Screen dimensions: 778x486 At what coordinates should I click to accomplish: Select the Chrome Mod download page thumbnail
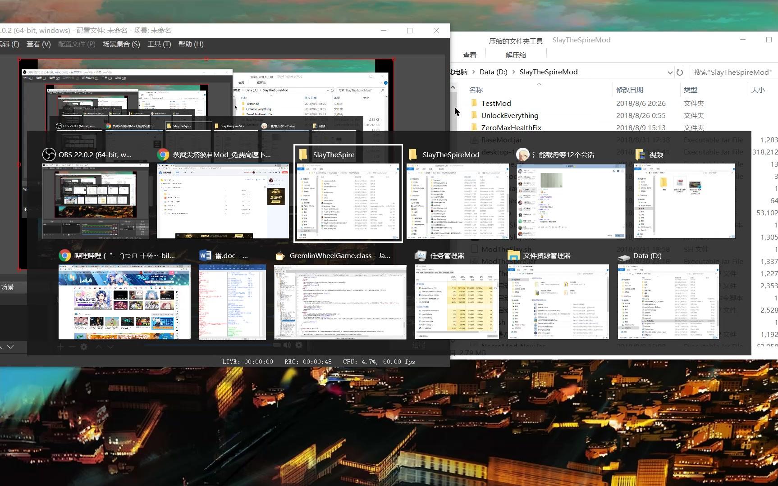223,201
